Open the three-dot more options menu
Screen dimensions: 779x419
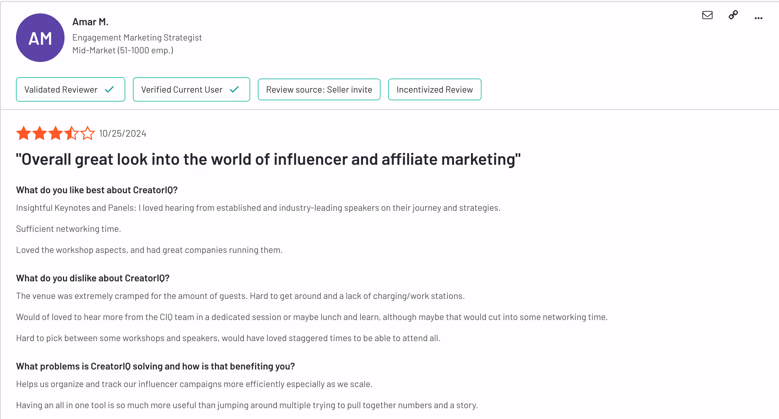coord(758,18)
